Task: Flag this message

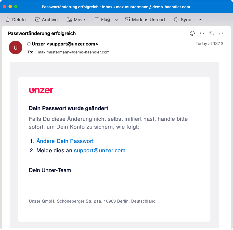Action: 102,19
